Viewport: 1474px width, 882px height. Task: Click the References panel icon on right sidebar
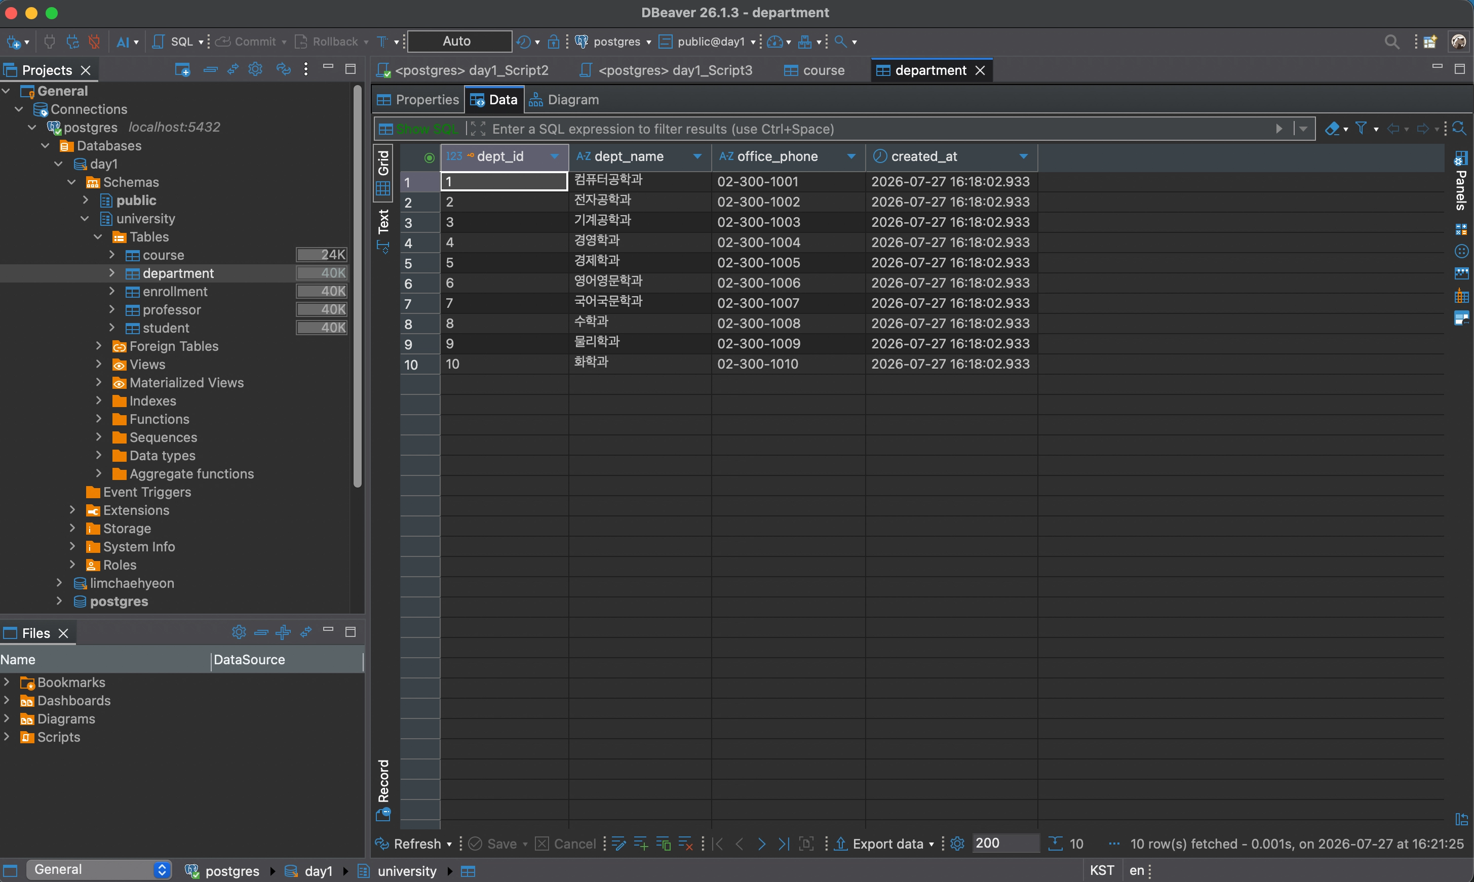pyautogui.click(x=1461, y=296)
